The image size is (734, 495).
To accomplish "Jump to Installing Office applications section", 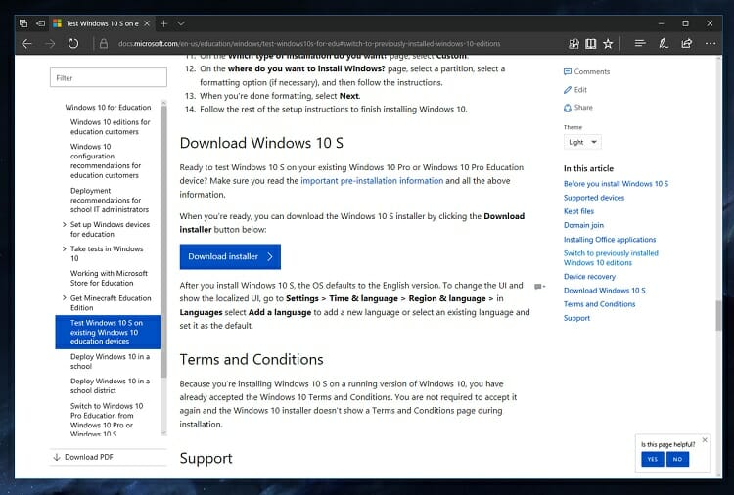I will tap(610, 239).
